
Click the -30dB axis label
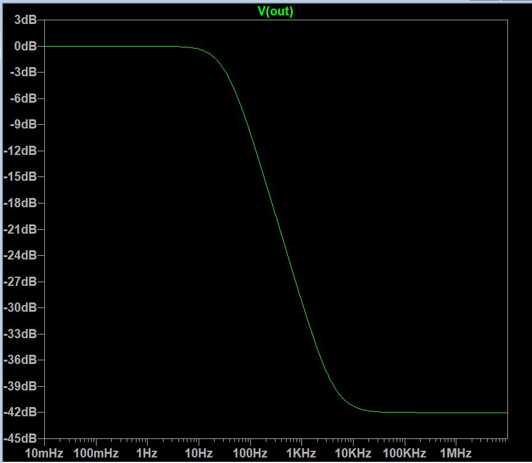coord(20,307)
